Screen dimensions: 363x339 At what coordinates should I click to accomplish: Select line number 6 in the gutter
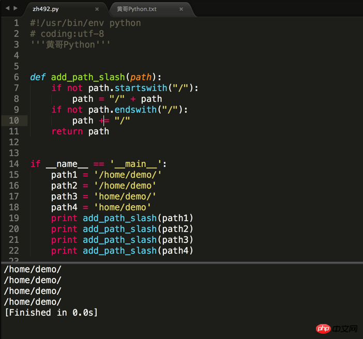pyautogui.click(x=17, y=77)
